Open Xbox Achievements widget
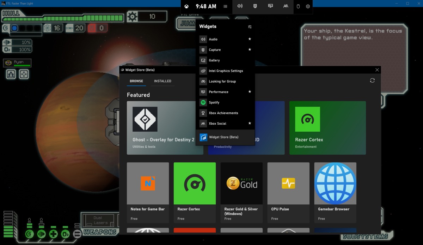This screenshot has width=423, height=245. [225, 113]
